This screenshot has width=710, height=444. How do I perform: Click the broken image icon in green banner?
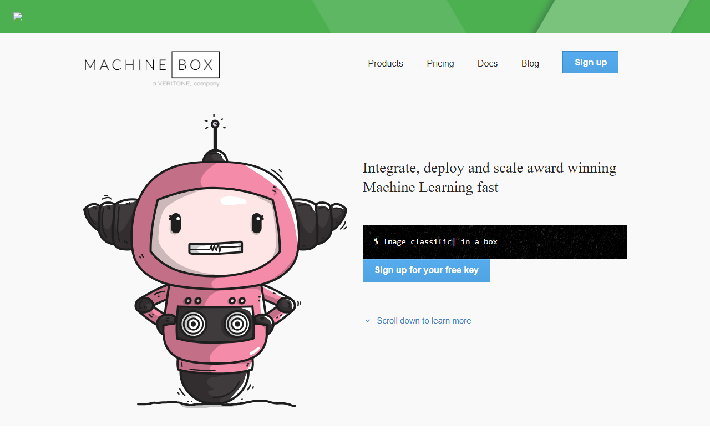tap(18, 17)
